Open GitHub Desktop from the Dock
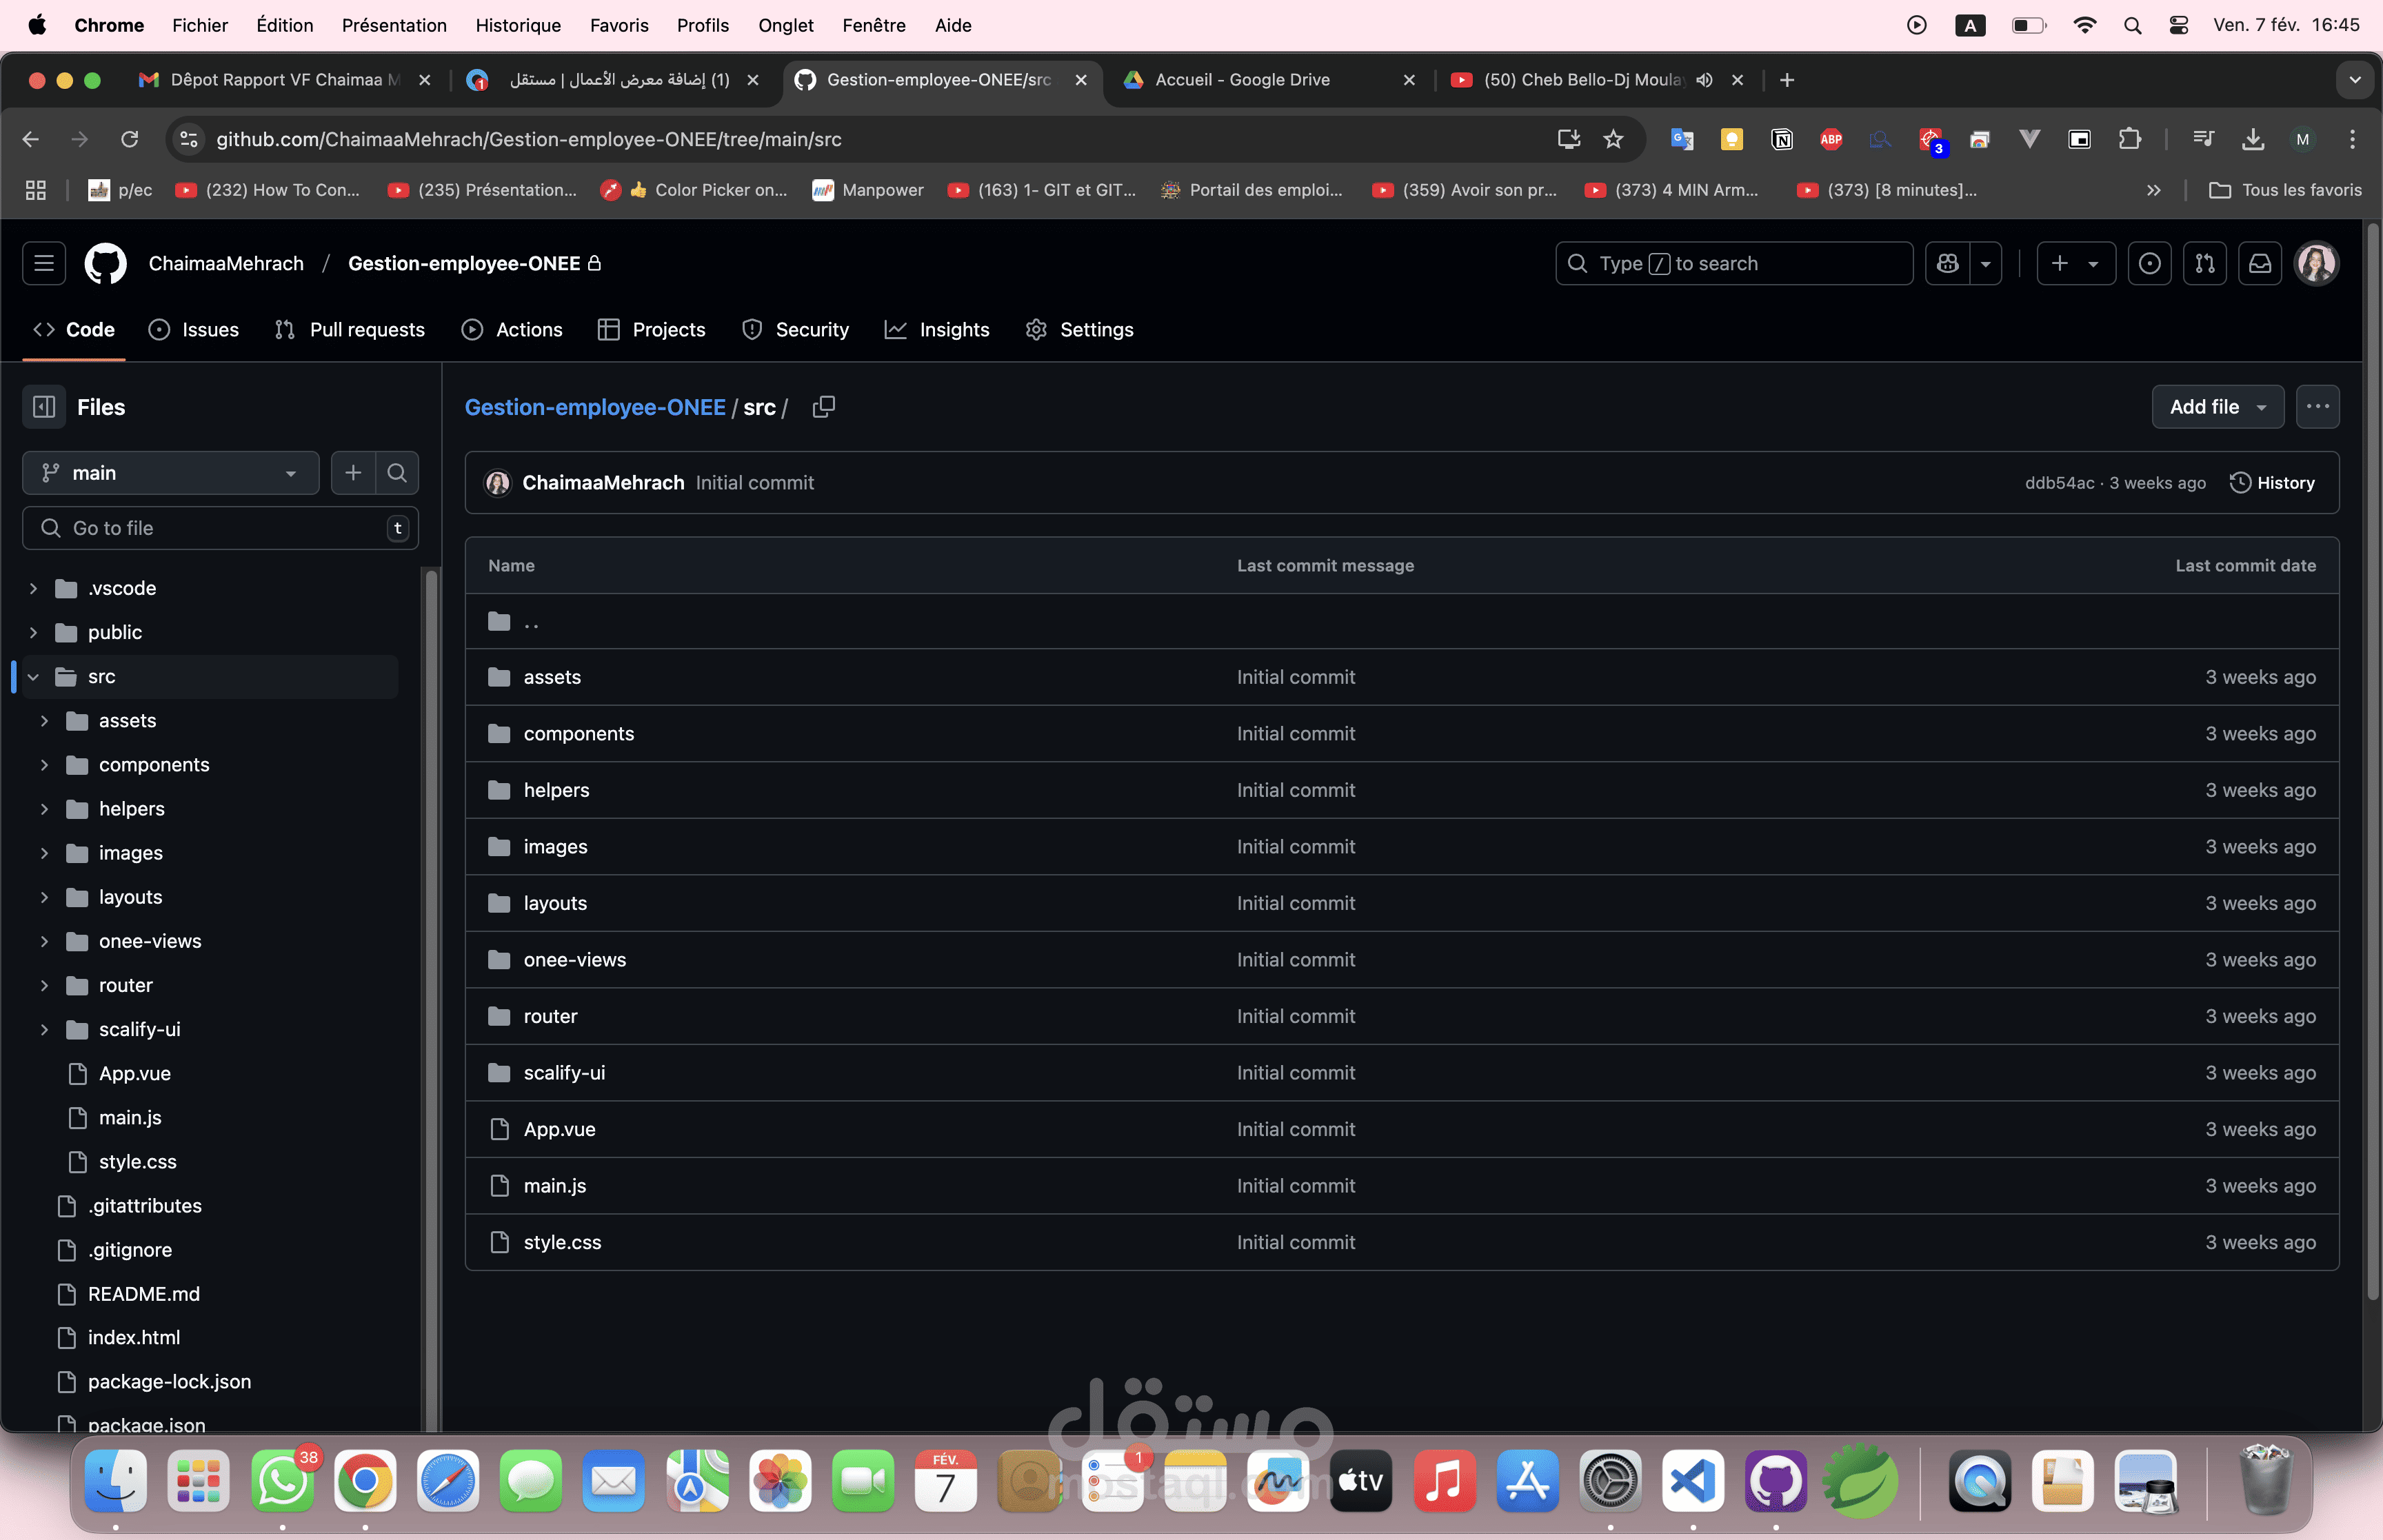This screenshot has height=1540, width=2383. point(1776,1481)
